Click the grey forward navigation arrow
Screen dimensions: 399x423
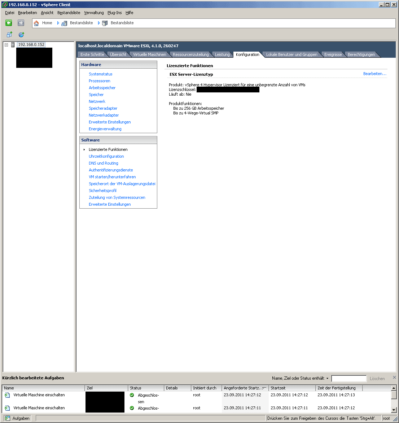[21, 23]
